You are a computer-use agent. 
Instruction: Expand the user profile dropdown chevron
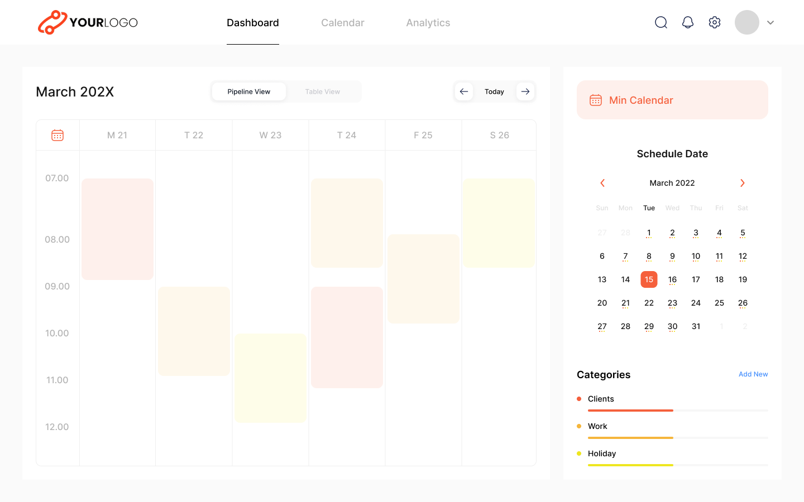click(770, 22)
